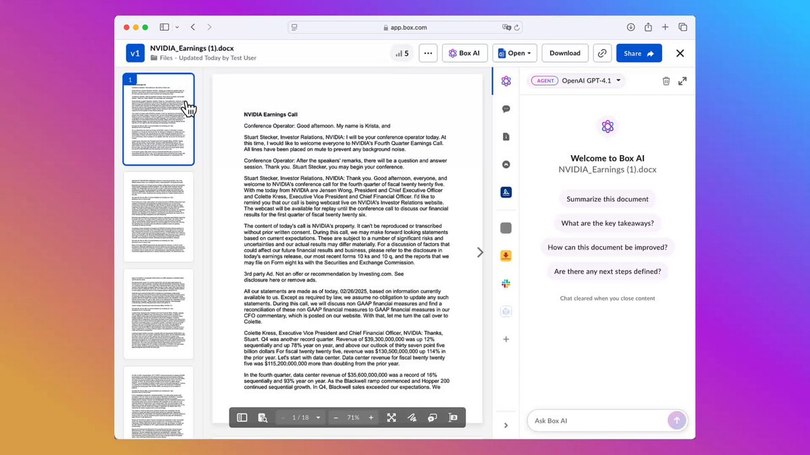Click the faded integration icon below Slack
This screenshot has height=455, width=810.
(x=506, y=311)
